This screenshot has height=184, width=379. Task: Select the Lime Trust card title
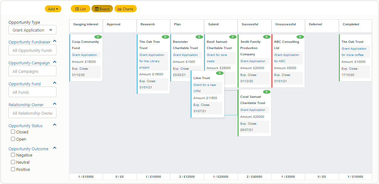click(x=202, y=78)
